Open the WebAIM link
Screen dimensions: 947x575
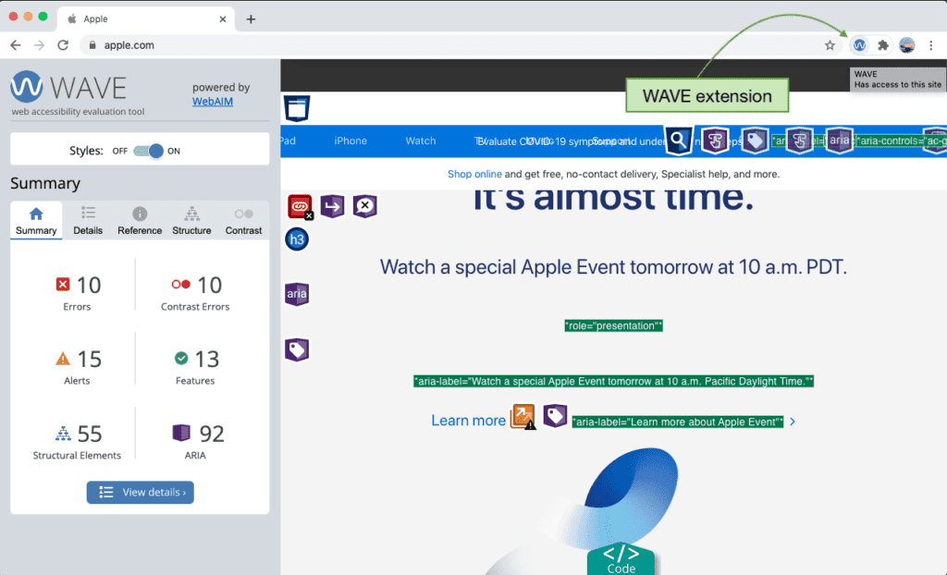coord(213,102)
